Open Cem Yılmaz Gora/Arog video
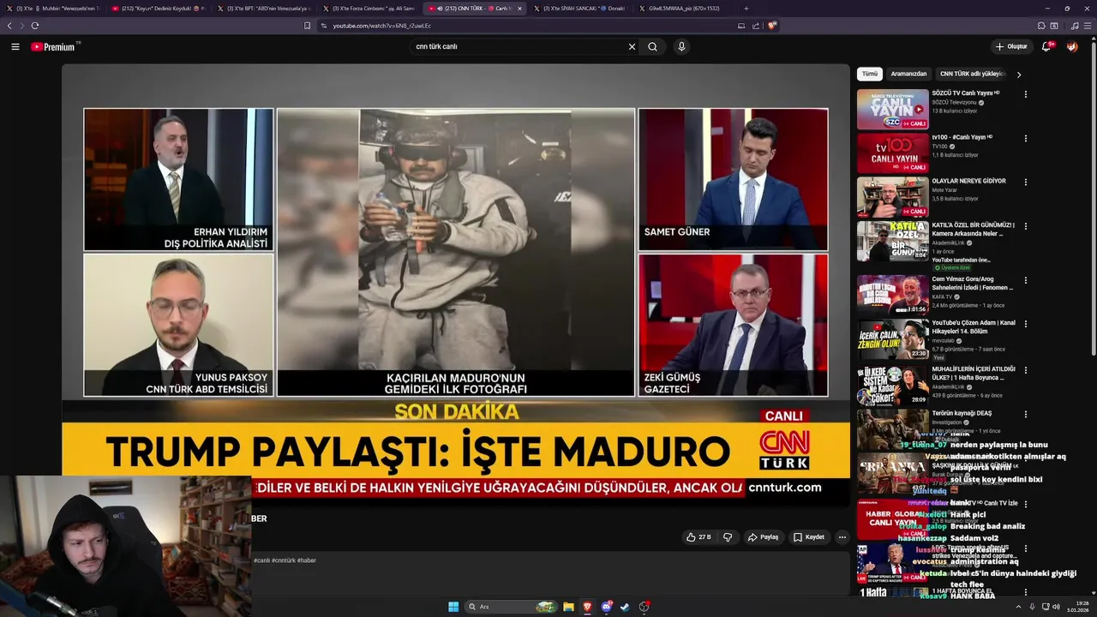This screenshot has height=617, width=1097. pyautogui.click(x=892, y=294)
